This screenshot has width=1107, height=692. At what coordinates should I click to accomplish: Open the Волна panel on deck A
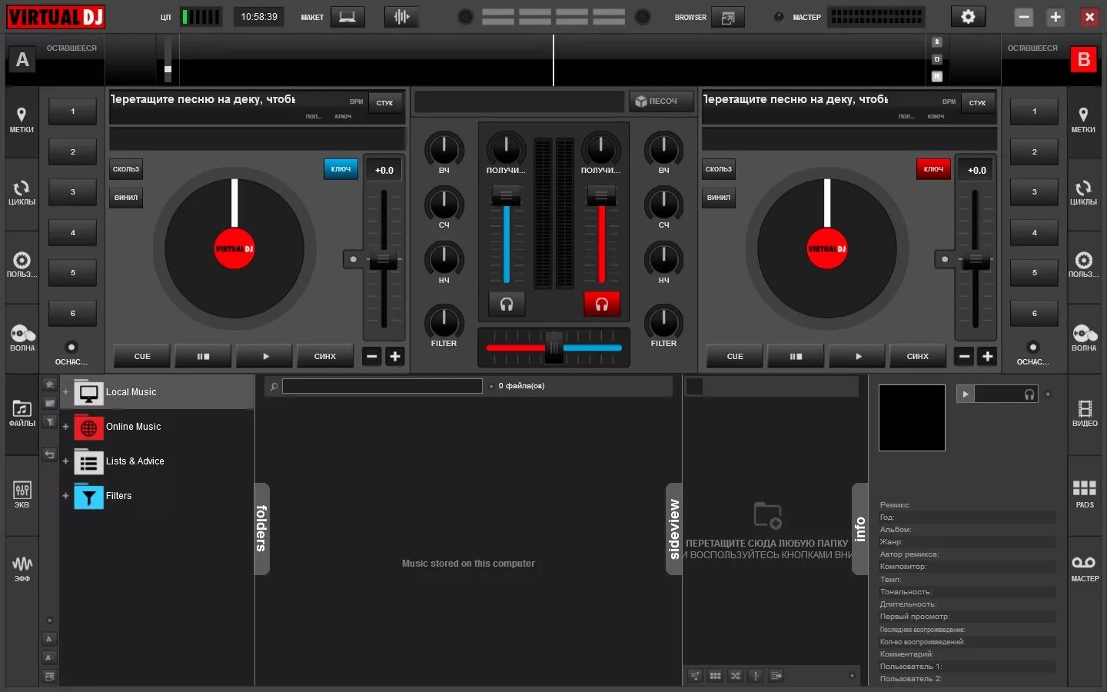(x=22, y=338)
